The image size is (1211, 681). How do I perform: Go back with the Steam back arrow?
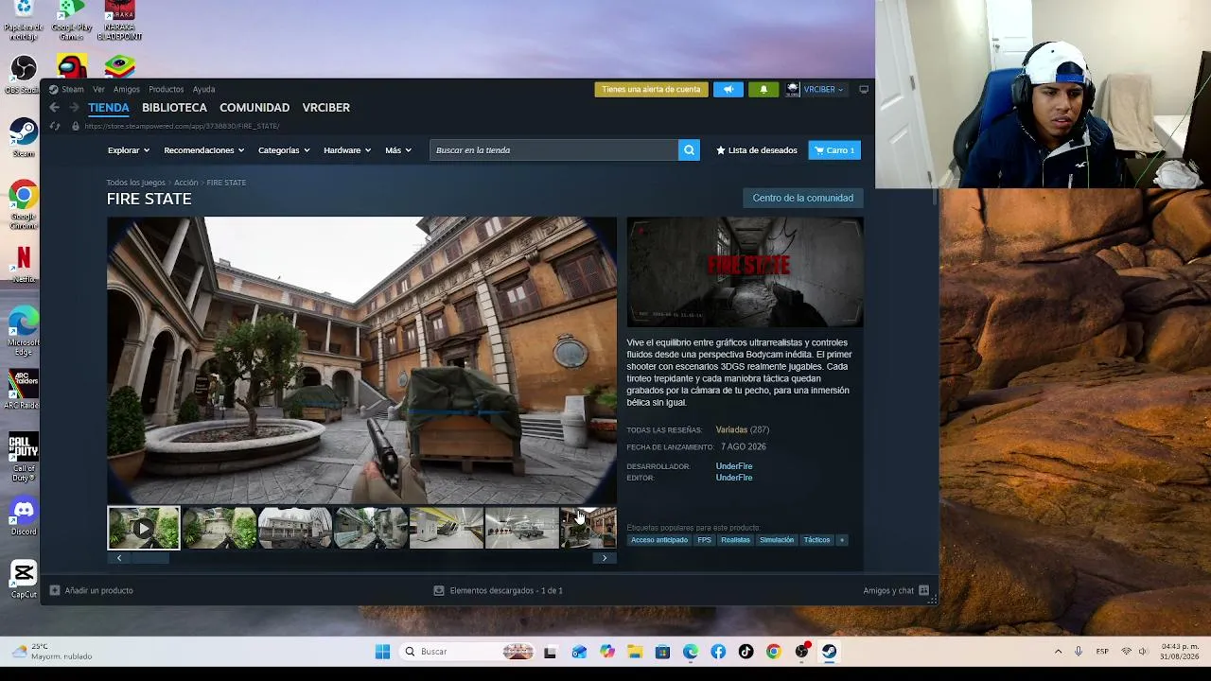(x=54, y=108)
